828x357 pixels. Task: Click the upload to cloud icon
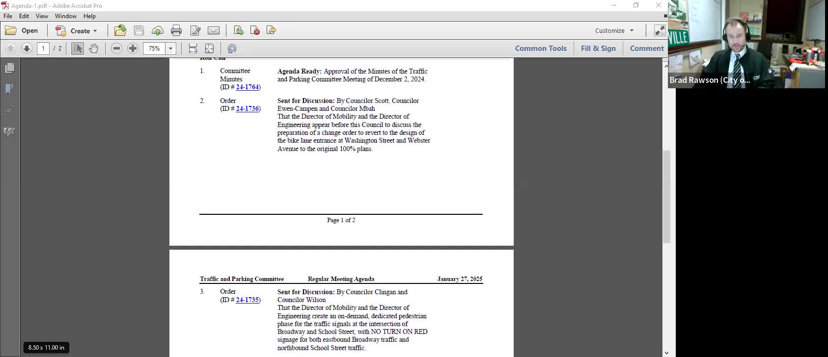click(x=158, y=30)
